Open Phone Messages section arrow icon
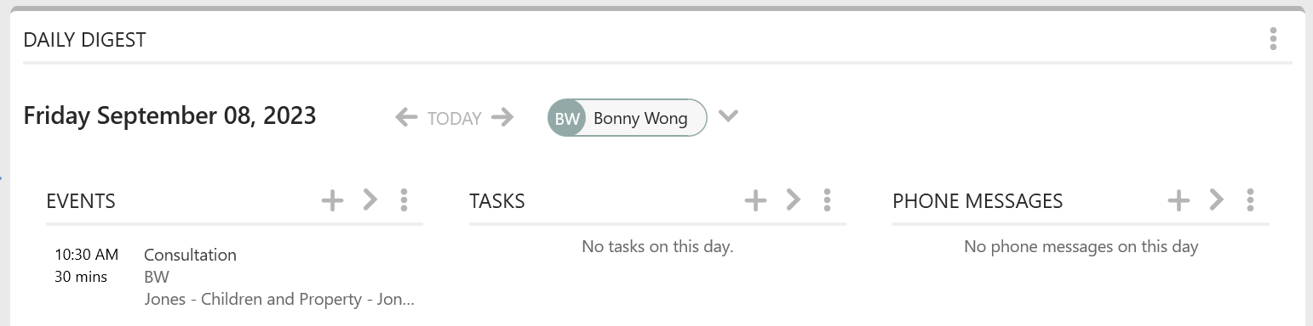 [1216, 200]
